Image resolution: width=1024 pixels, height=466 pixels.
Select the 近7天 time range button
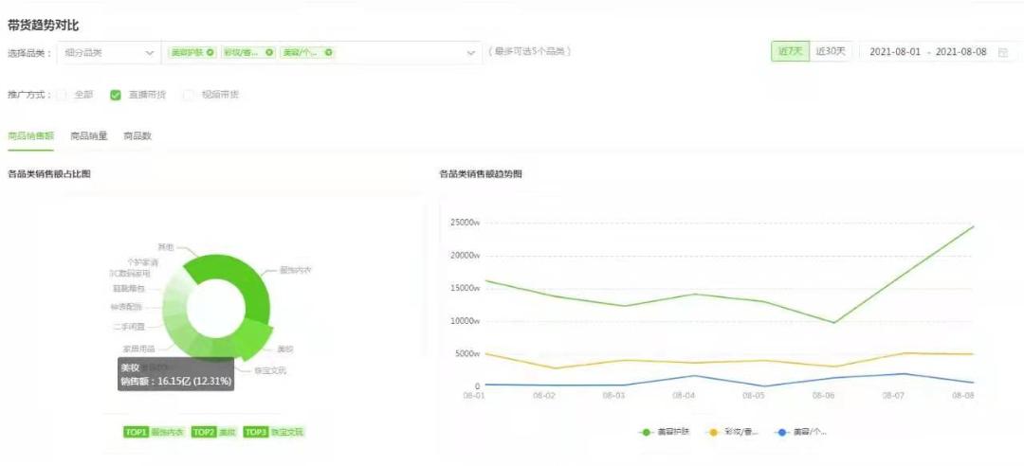pyautogui.click(x=789, y=51)
